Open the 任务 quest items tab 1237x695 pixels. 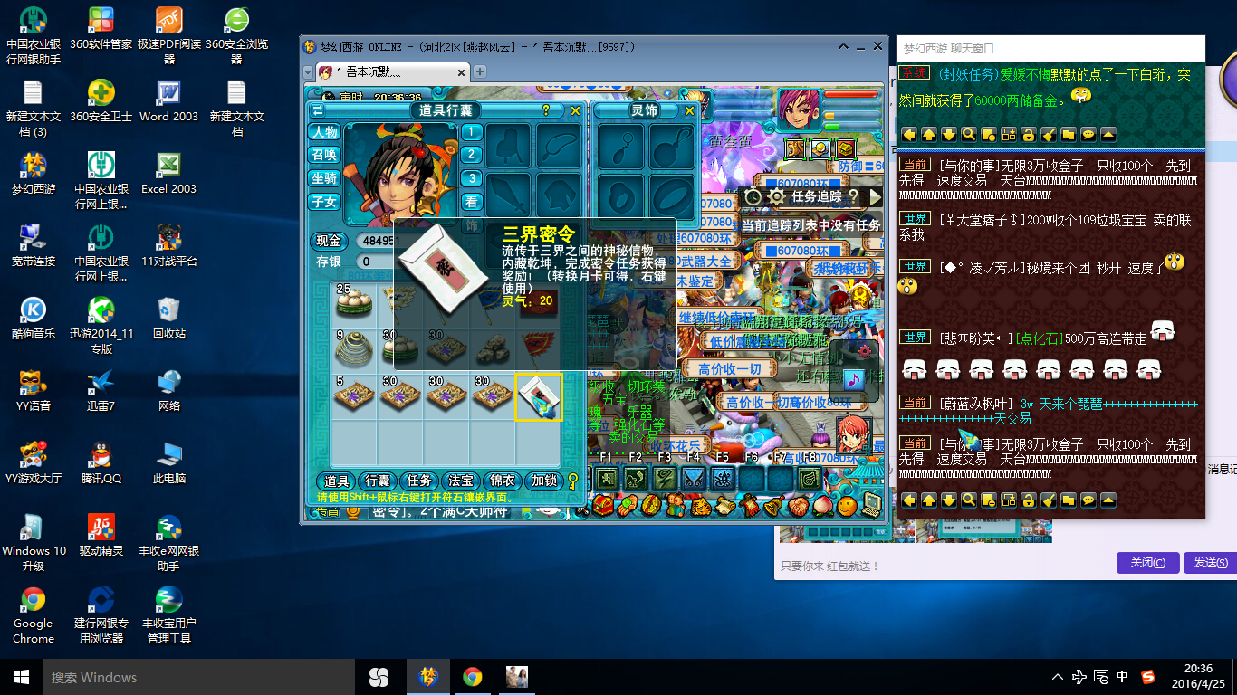click(x=419, y=481)
